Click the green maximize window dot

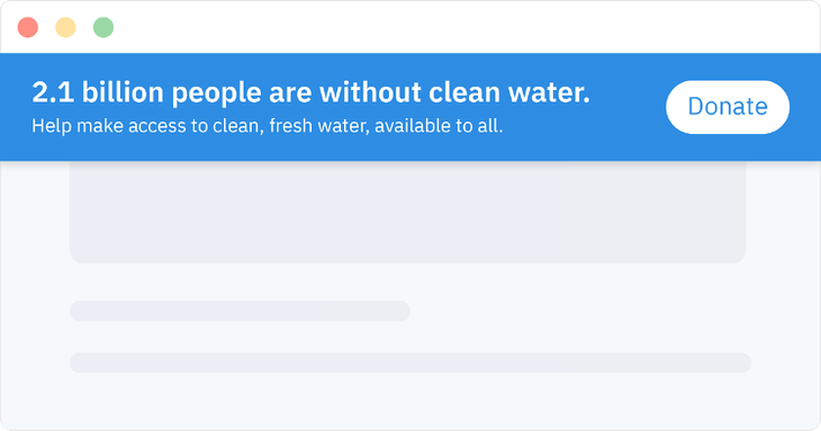pyautogui.click(x=103, y=27)
